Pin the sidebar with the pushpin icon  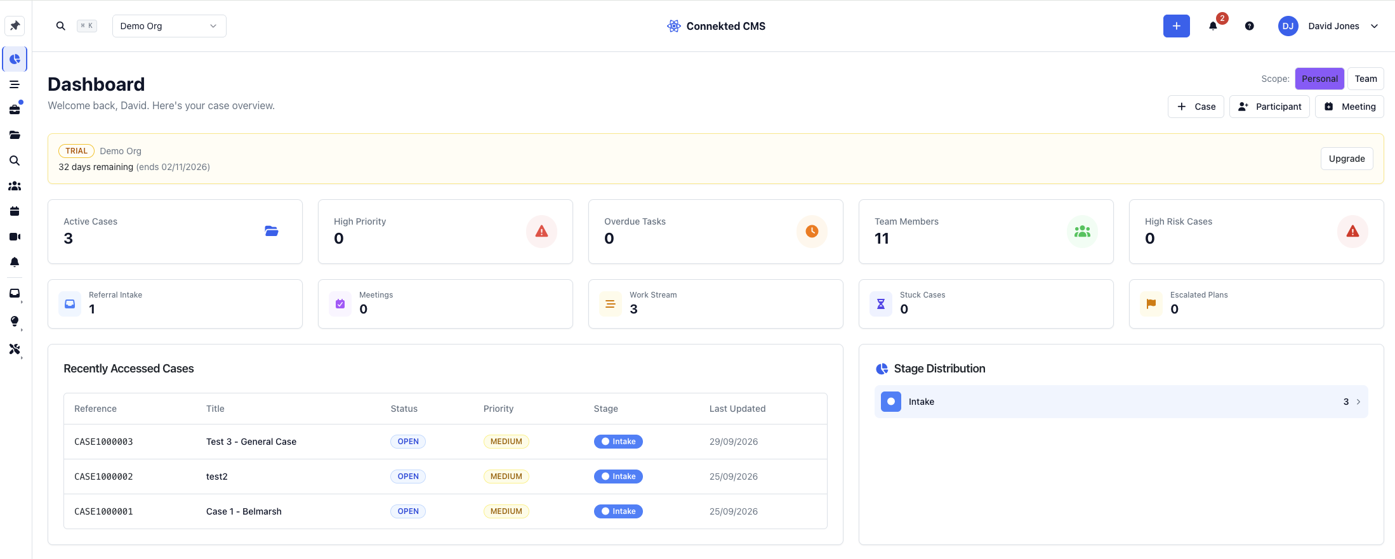(15, 26)
